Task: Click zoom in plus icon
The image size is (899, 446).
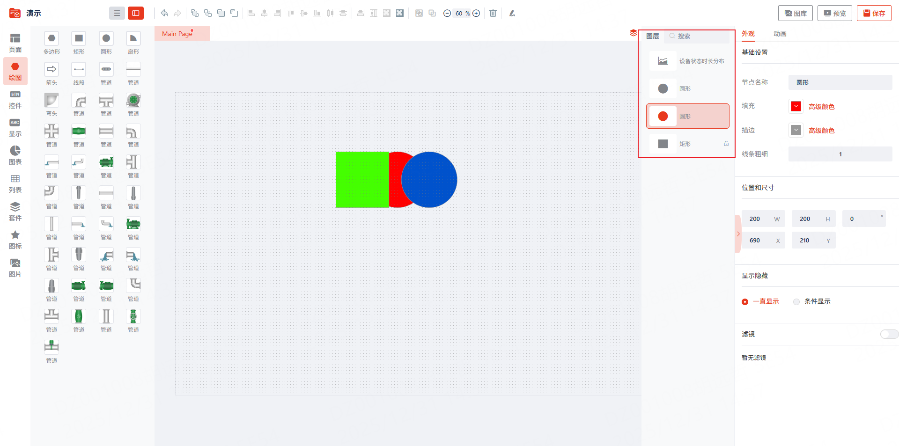Action: point(476,13)
